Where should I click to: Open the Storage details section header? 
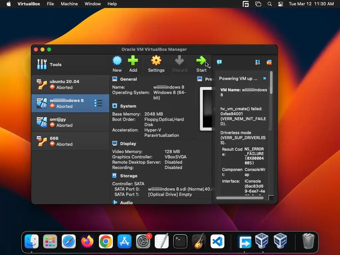[128, 176]
